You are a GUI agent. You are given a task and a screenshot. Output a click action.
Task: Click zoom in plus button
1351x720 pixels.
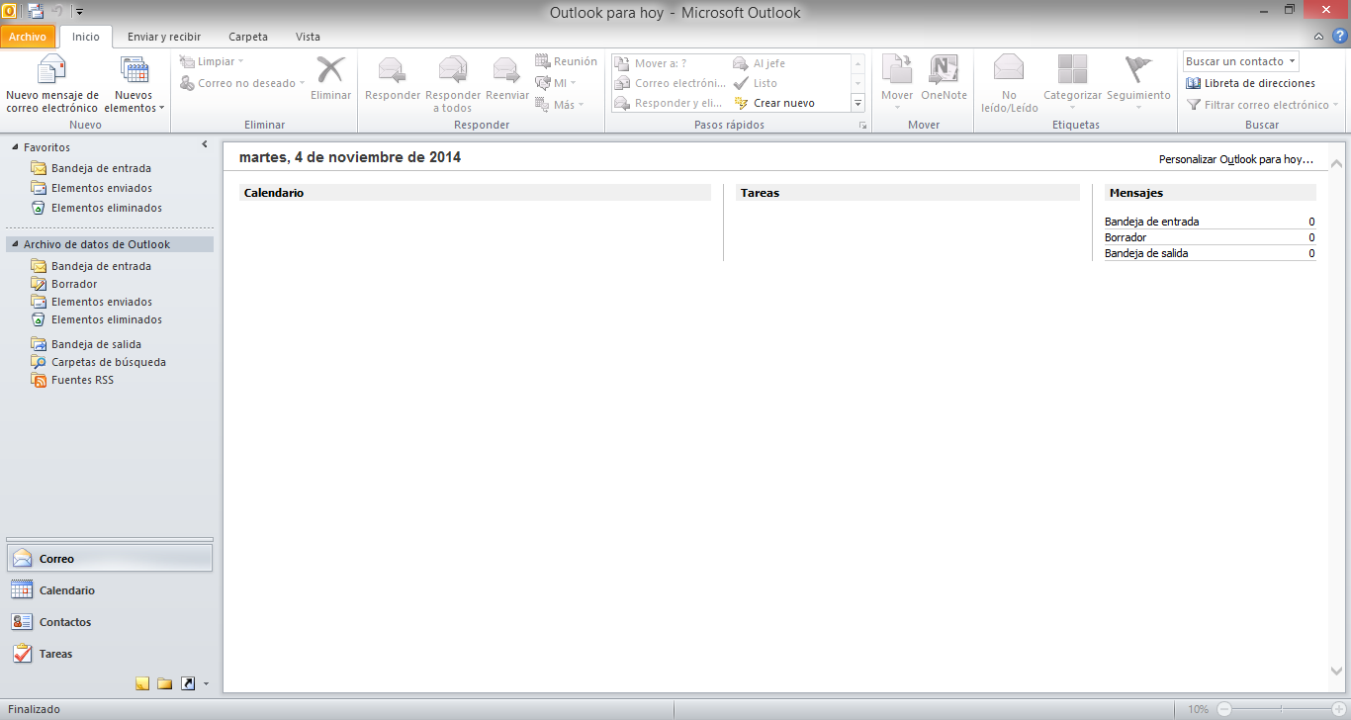point(1337,709)
